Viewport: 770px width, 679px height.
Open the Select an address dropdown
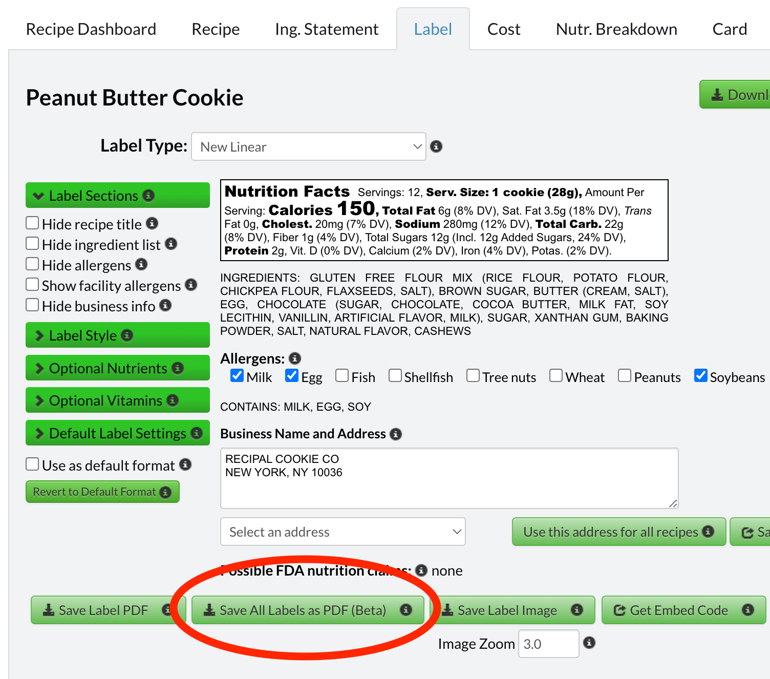tap(343, 532)
